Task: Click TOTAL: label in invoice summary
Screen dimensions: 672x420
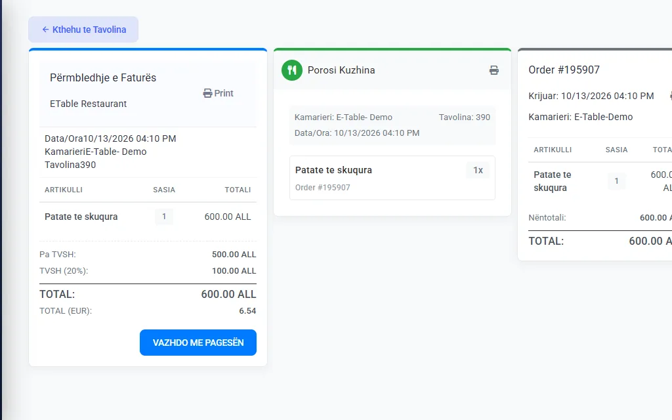Action: (57, 295)
